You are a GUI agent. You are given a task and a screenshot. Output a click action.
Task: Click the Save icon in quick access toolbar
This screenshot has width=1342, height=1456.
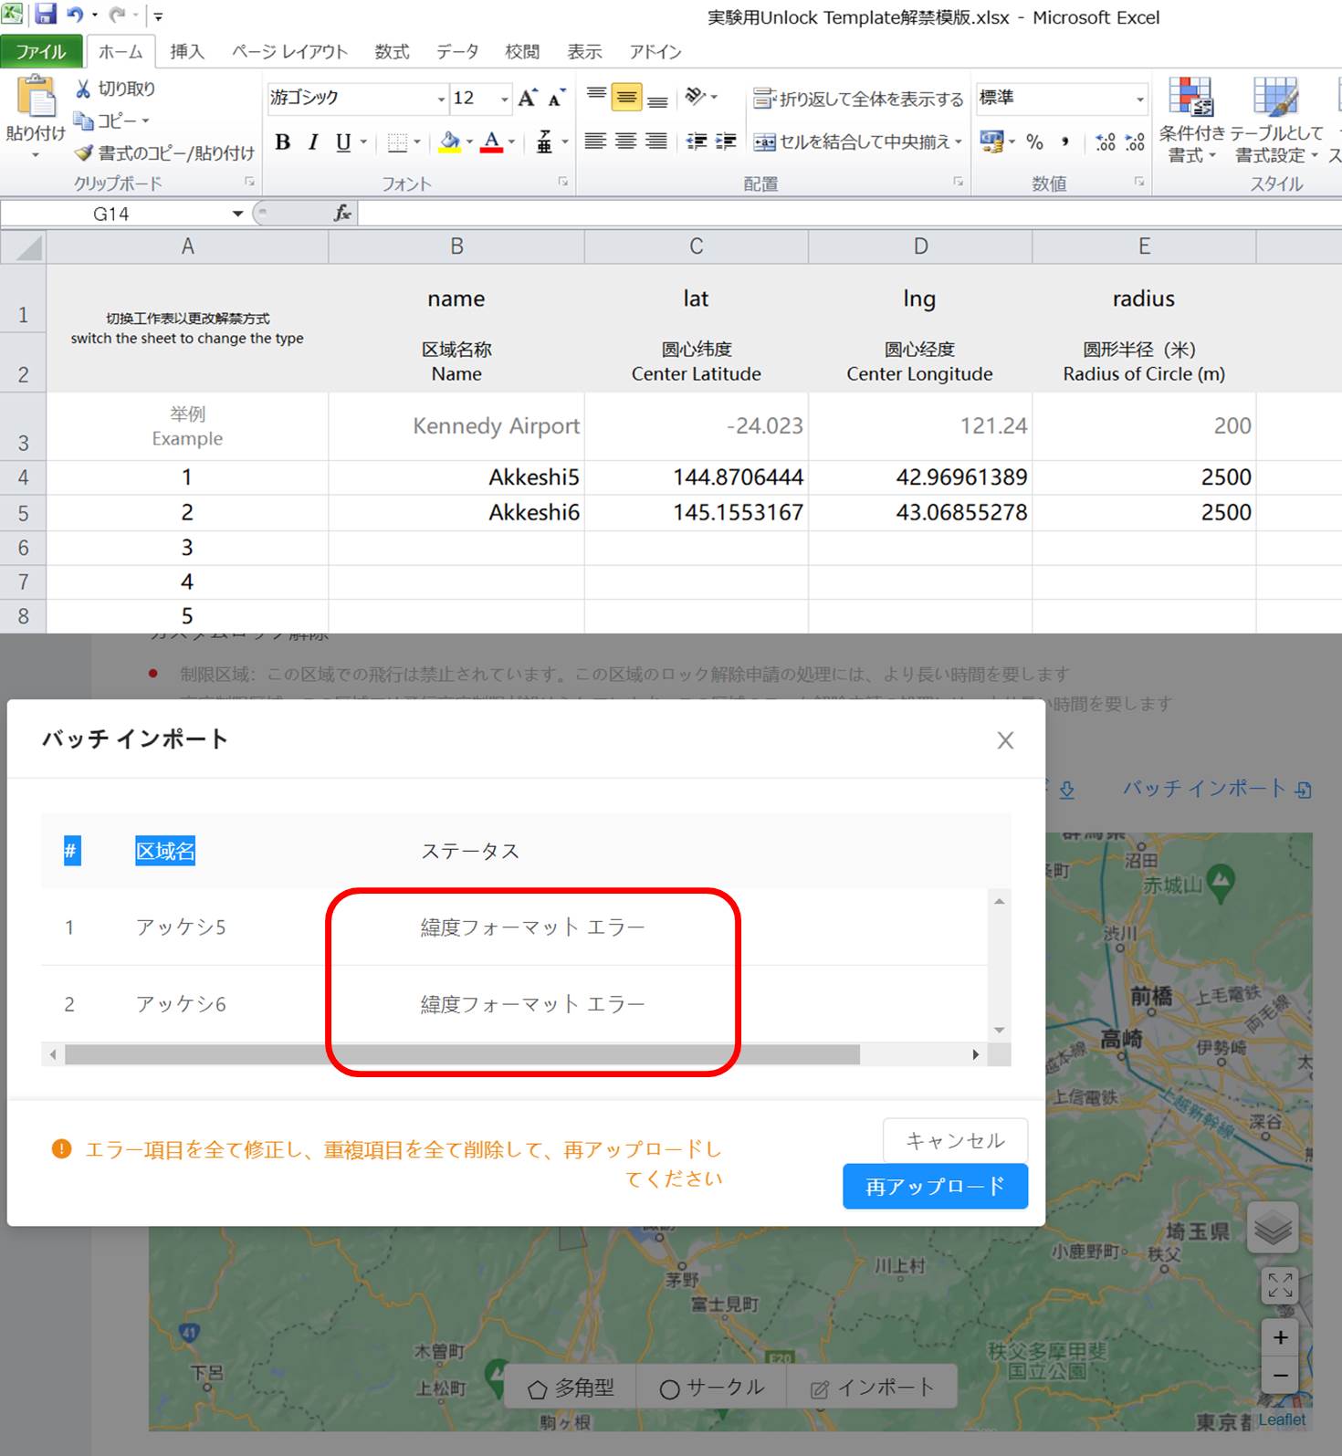pos(46,15)
